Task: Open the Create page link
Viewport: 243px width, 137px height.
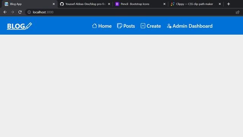Action: point(151,26)
